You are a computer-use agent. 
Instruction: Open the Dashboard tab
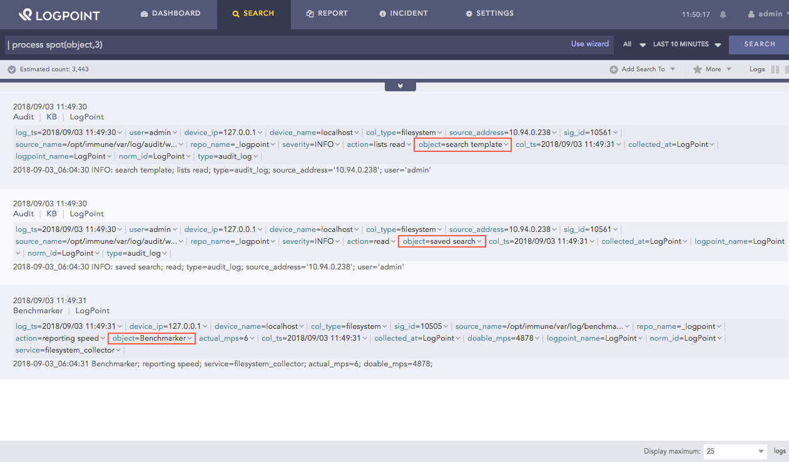click(x=170, y=13)
